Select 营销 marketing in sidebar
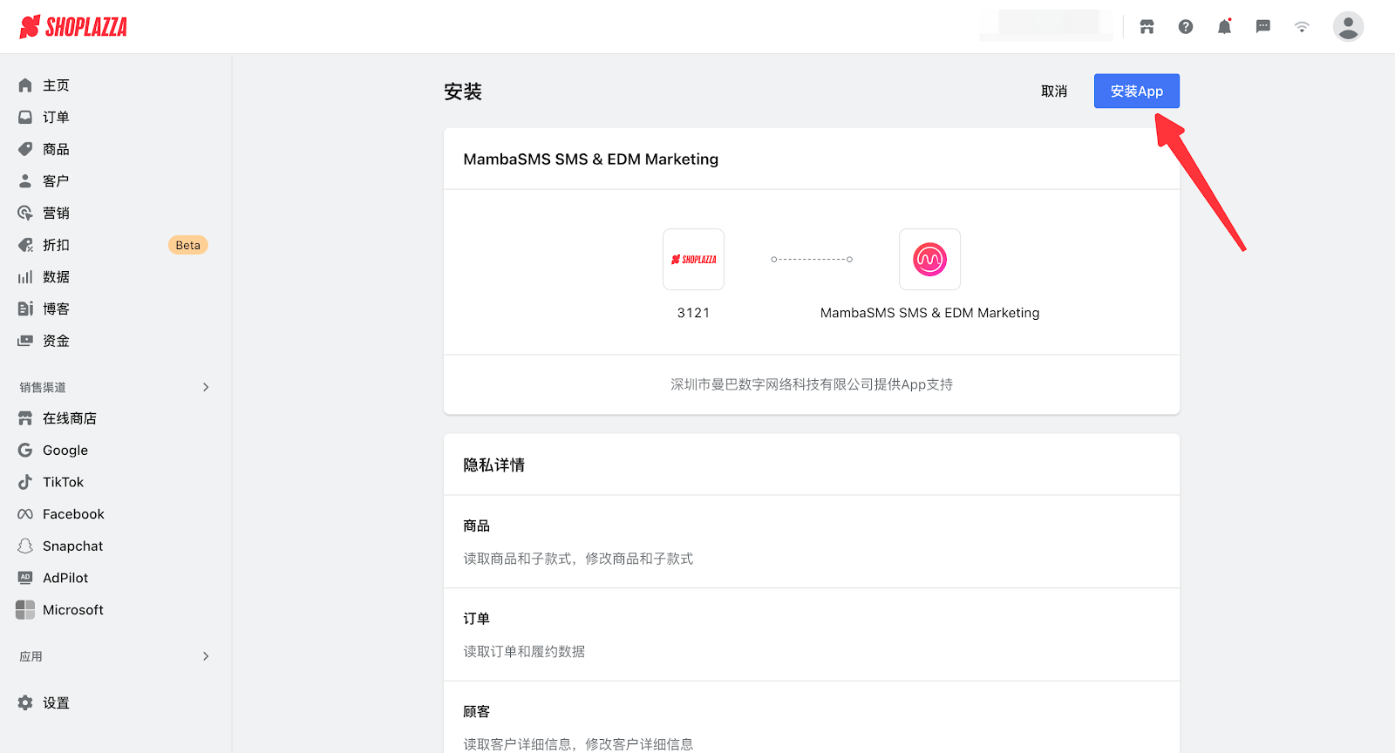The height and width of the screenshot is (753, 1395). 56,213
